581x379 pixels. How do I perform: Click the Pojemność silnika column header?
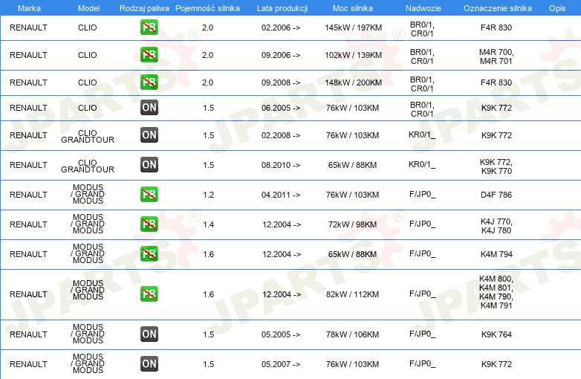click(x=207, y=8)
